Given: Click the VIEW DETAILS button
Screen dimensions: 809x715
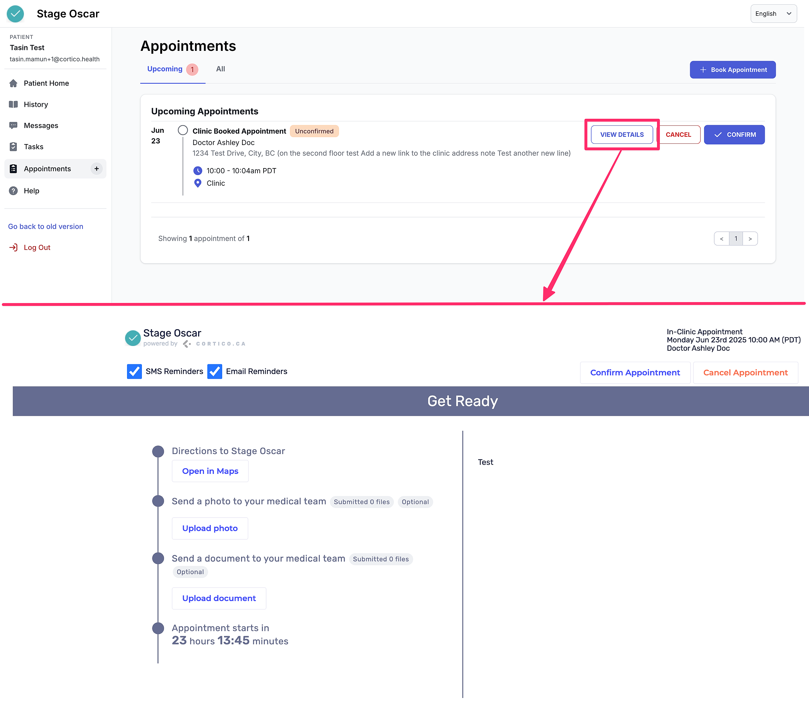Looking at the screenshot, I should [621, 135].
